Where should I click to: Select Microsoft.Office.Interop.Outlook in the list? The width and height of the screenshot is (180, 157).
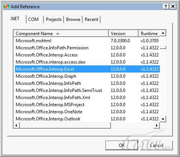(x=87, y=119)
